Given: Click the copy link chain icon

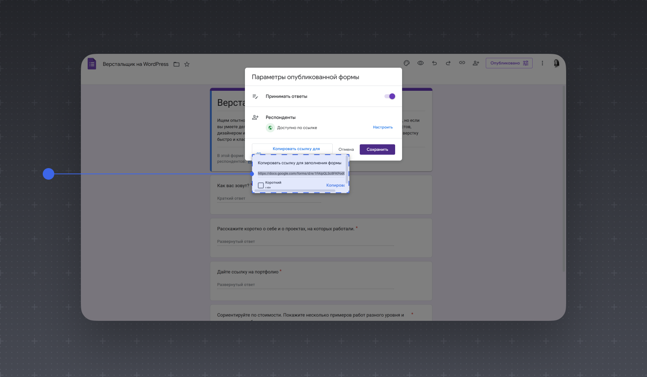Looking at the screenshot, I should pos(462,63).
